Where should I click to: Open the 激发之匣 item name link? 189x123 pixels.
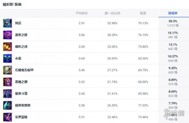click(x=21, y=35)
